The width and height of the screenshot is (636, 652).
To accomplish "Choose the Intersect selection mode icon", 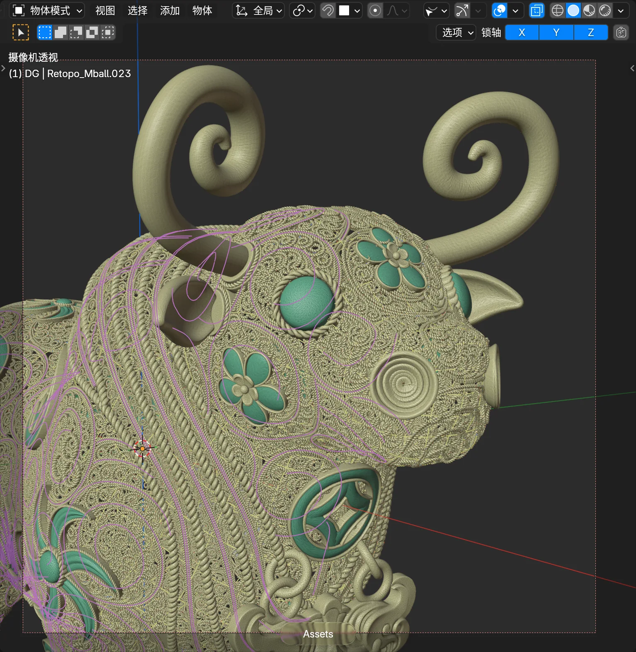I will [107, 32].
